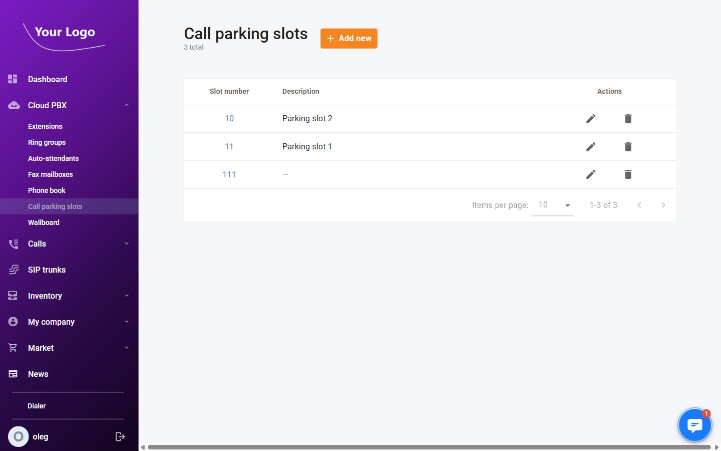Click the Market cart icon
Screen dimensions: 721x451
(12, 348)
